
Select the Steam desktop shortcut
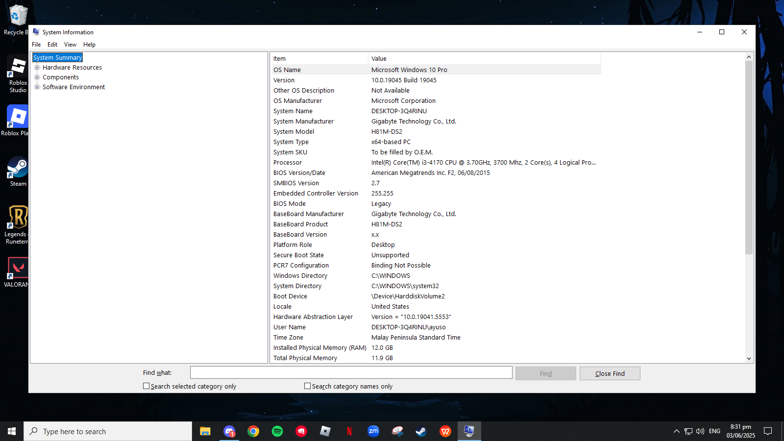pos(18,171)
